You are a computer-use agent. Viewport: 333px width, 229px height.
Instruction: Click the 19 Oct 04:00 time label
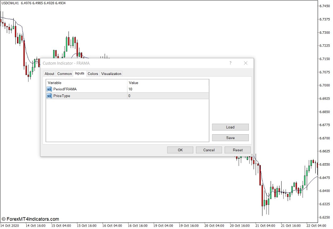coord(163,226)
